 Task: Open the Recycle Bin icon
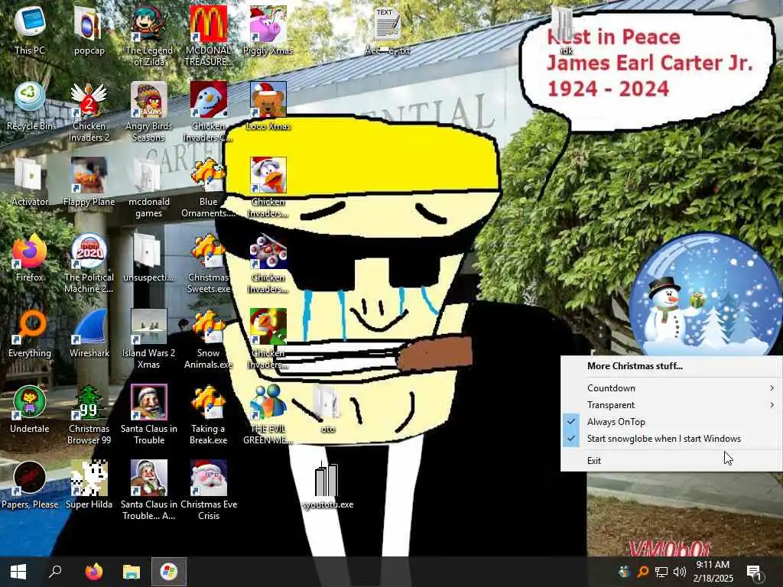coord(30,105)
